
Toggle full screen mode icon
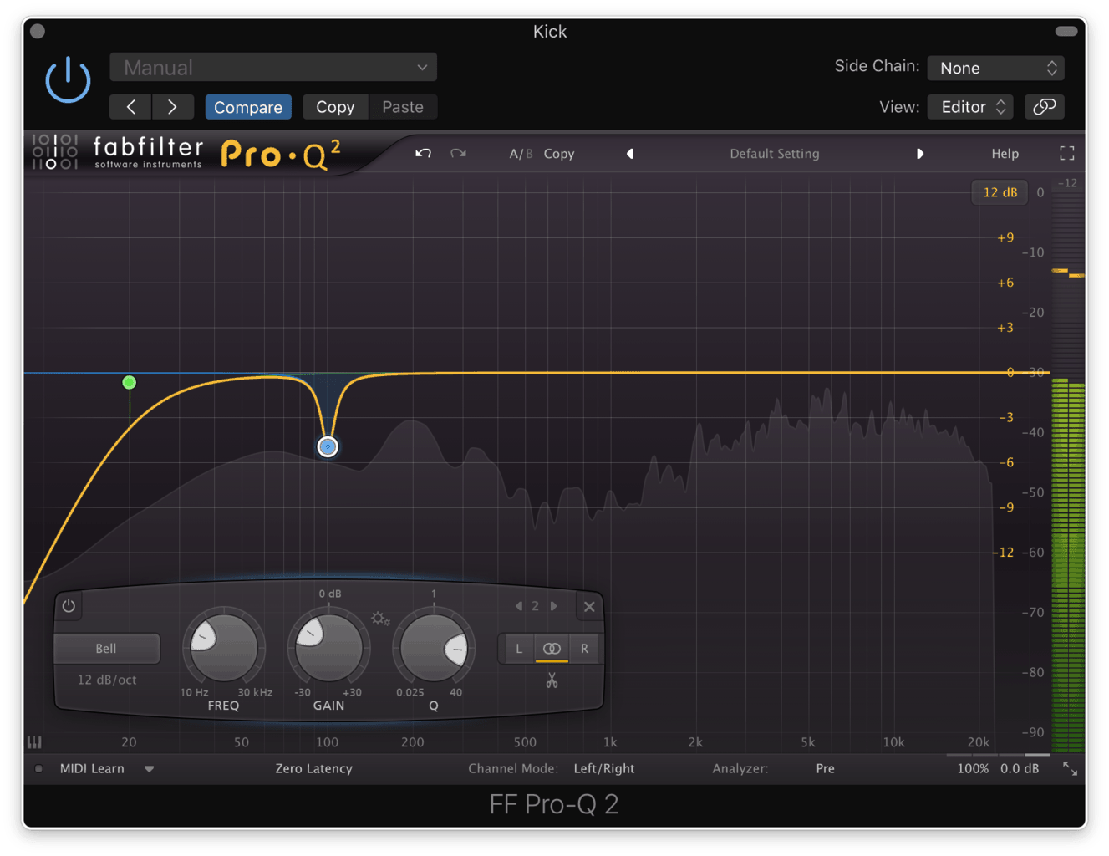click(x=1067, y=154)
